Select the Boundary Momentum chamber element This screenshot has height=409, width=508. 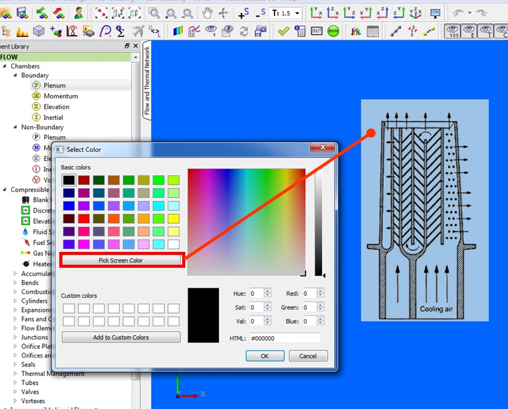[61, 96]
